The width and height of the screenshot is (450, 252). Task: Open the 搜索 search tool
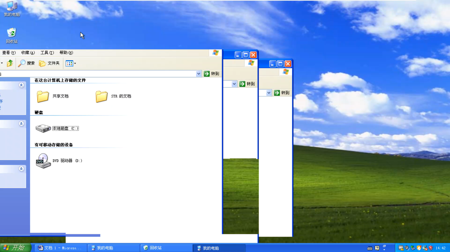pyautogui.click(x=26, y=63)
